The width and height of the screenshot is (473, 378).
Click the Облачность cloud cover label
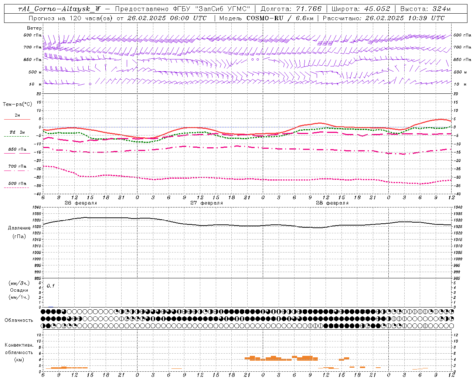[19, 320]
